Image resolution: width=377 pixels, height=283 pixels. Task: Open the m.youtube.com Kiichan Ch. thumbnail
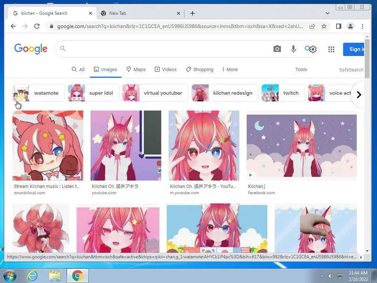pyautogui.click(x=204, y=145)
